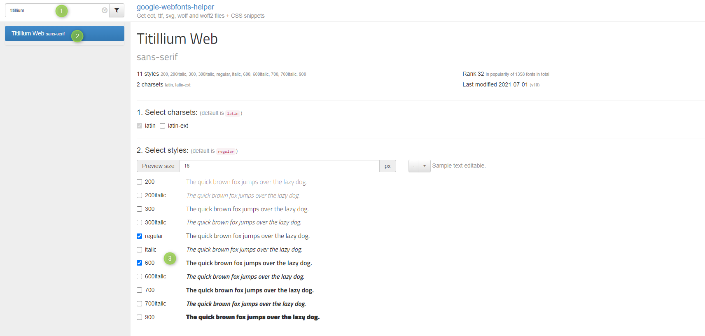Check the 300 style checkbox
Viewport: 705px width, 336px height.
point(140,209)
